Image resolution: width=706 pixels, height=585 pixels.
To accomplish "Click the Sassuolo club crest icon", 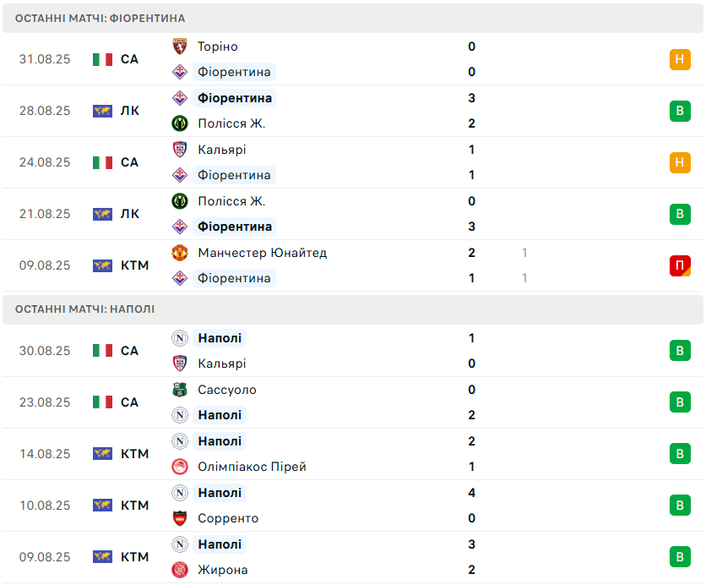I will tap(180, 390).
